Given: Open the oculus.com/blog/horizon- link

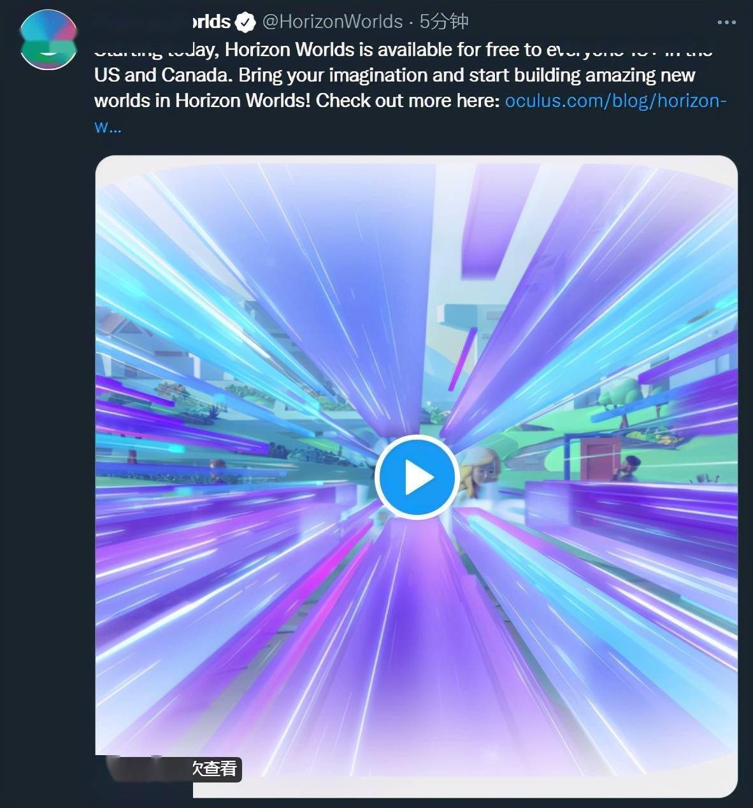Looking at the screenshot, I should coord(615,101).
